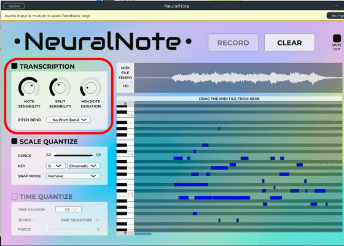Viewport: 344px width, 246px height.
Task: Toggle the Mute Out button
Action: coord(337,39)
